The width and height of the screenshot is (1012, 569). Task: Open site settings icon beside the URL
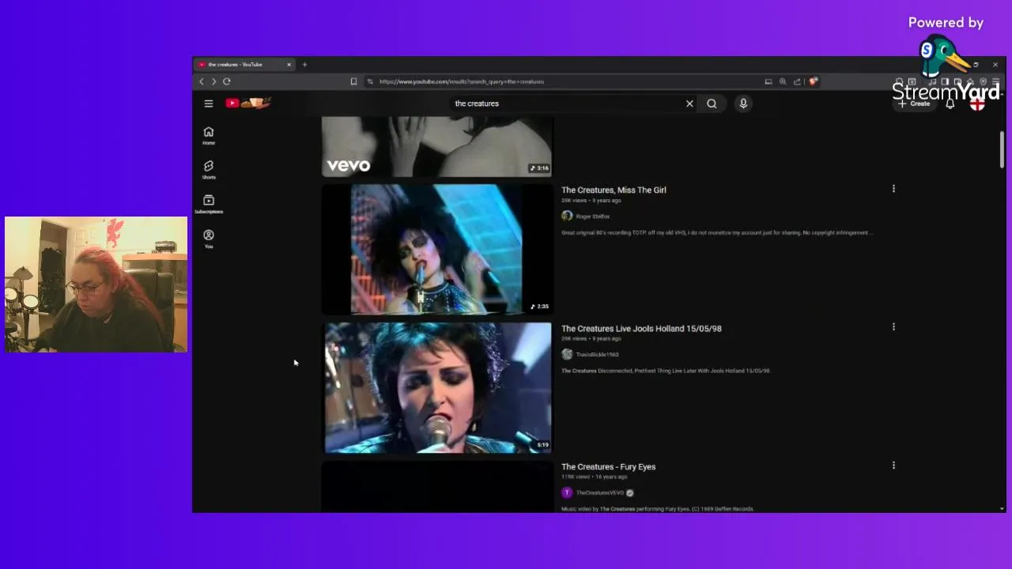(x=370, y=81)
